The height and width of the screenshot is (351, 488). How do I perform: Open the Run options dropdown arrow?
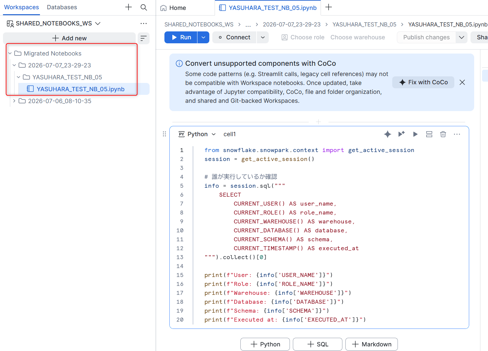click(203, 37)
